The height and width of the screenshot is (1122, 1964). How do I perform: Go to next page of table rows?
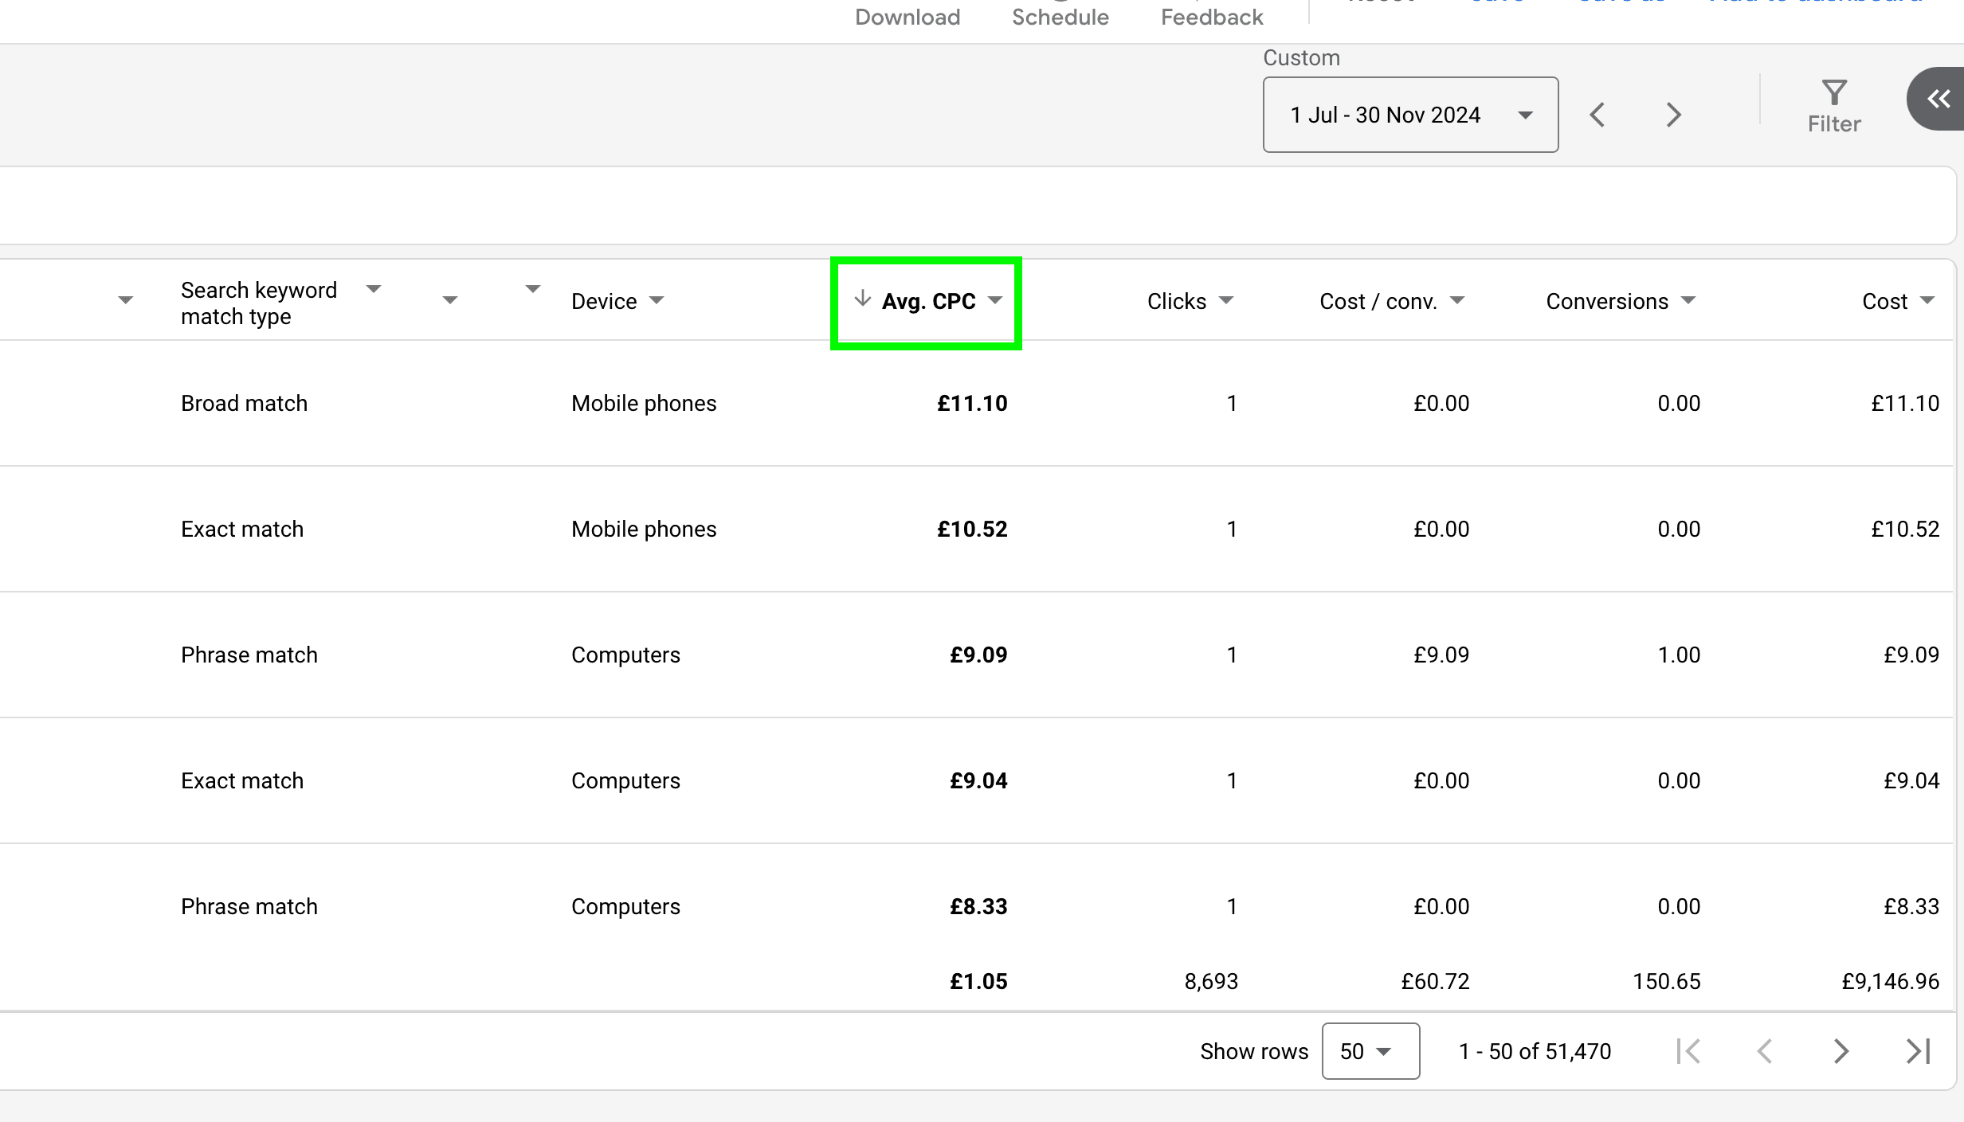pos(1841,1051)
